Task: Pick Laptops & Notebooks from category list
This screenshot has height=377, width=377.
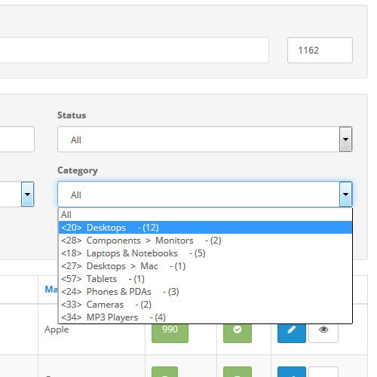Action: tap(205, 253)
